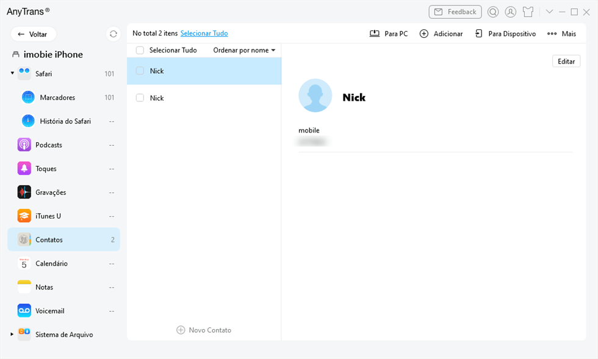This screenshot has height=359, width=598.
Task: Tick the checkbox of unhighlighted Nick contact
Action: pos(140,98)
